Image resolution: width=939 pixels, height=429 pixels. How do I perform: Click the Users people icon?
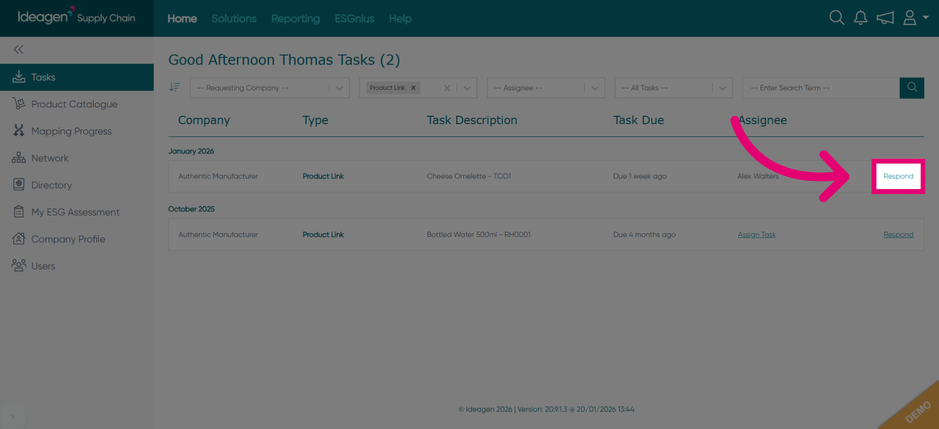tap(19, 265)
